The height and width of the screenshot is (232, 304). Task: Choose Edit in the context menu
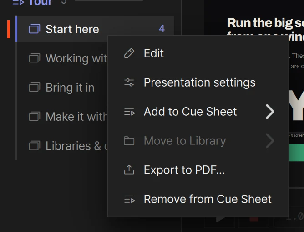pyautogui.click(x=198, y=53)
